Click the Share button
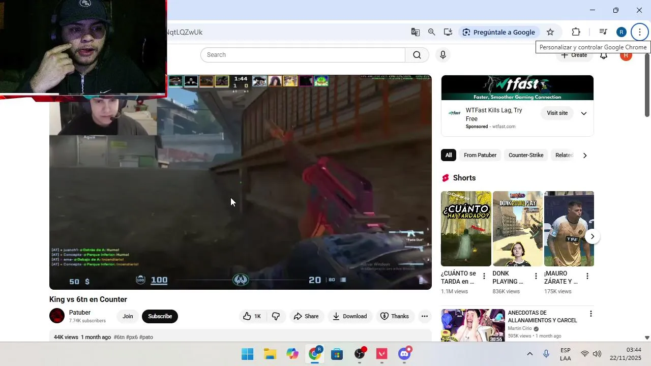This screenshot has width=651, height=366. click(x=306, y=316)
